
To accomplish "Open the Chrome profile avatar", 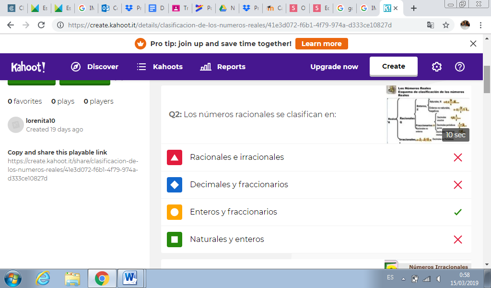I will tap(465, 25).
